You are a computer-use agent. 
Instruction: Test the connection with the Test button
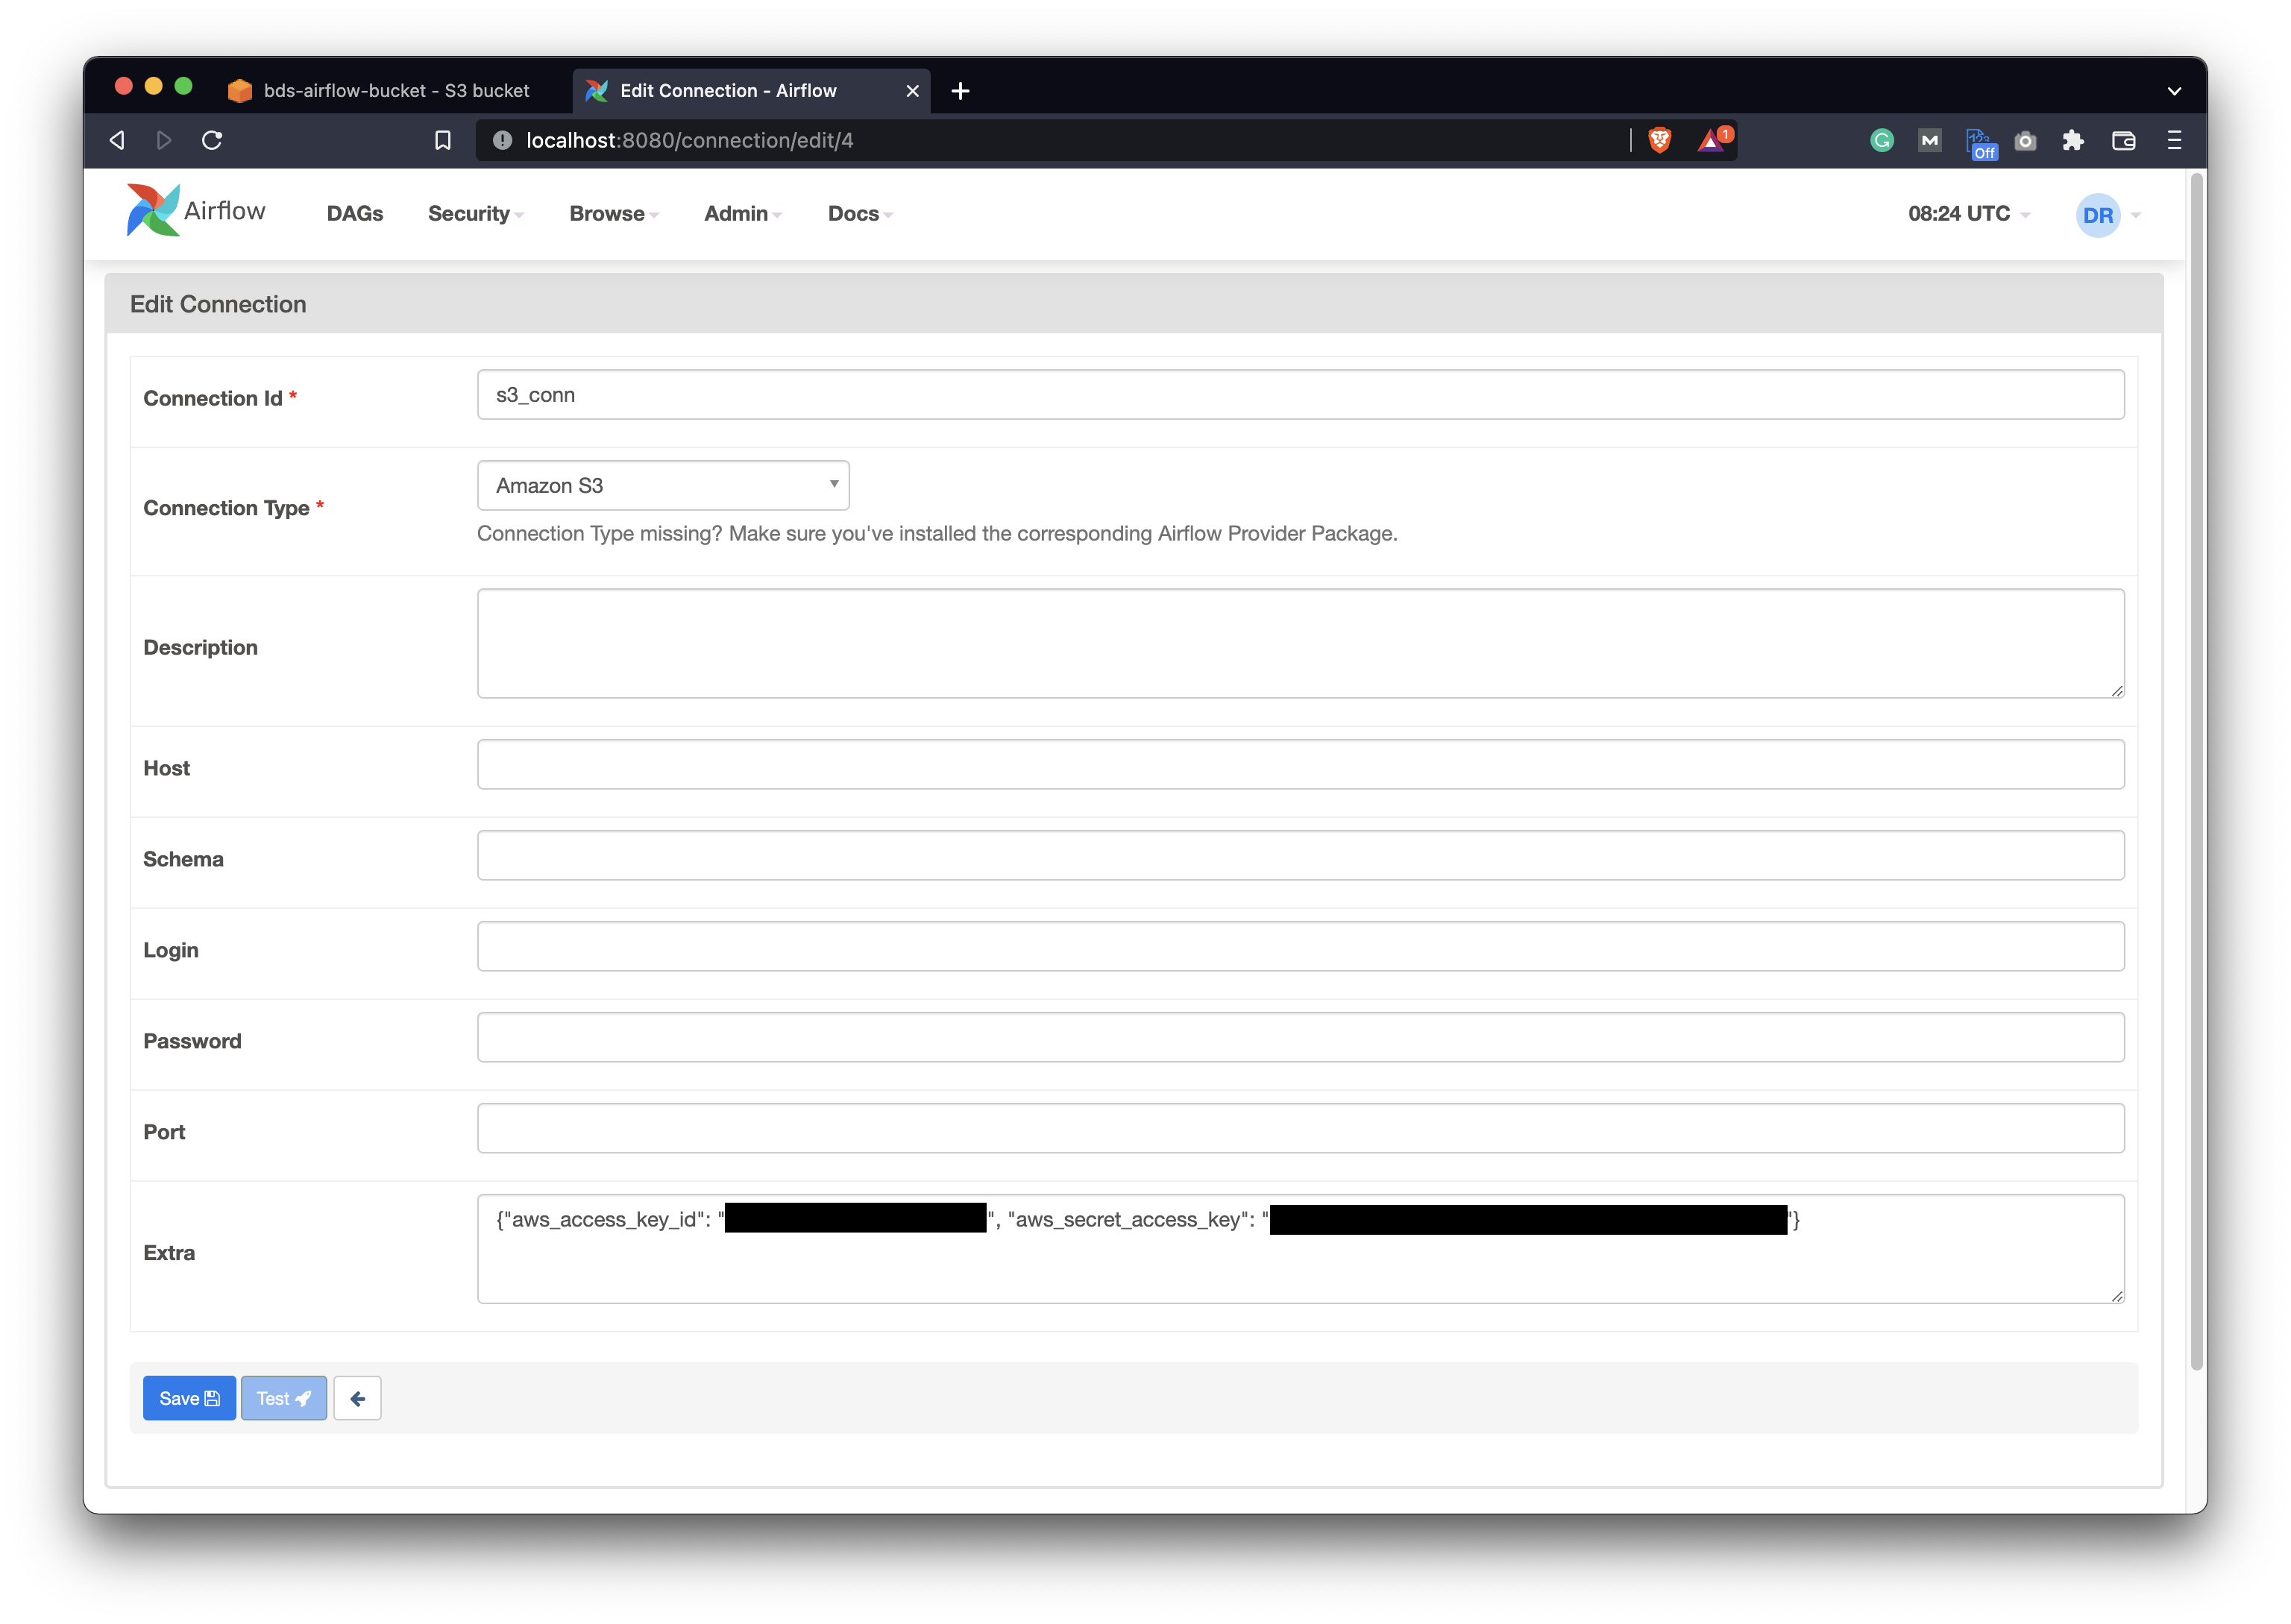283,1398
